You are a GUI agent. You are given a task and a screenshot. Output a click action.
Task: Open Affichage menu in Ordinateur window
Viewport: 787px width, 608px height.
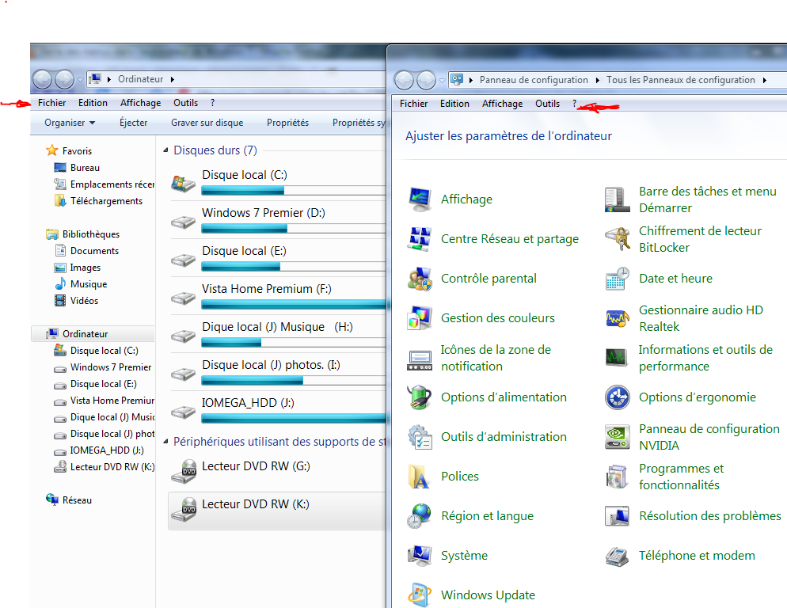click(141, 103)
